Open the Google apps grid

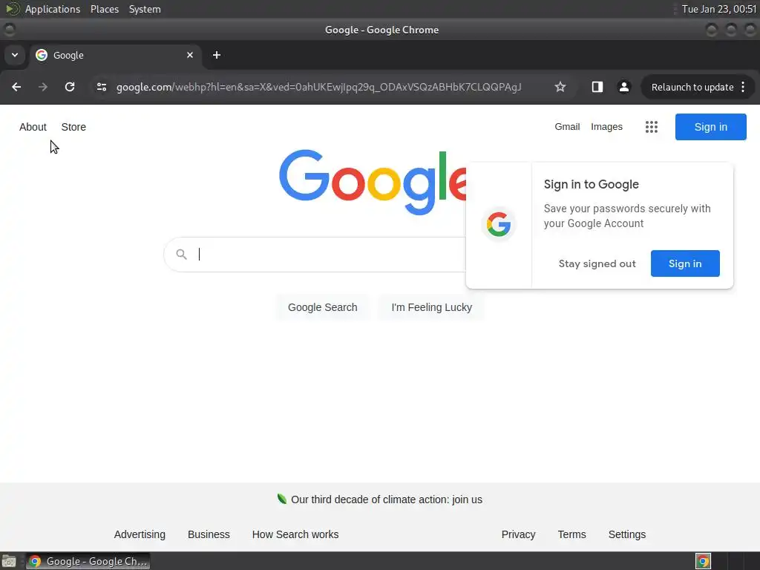[652, 127]
